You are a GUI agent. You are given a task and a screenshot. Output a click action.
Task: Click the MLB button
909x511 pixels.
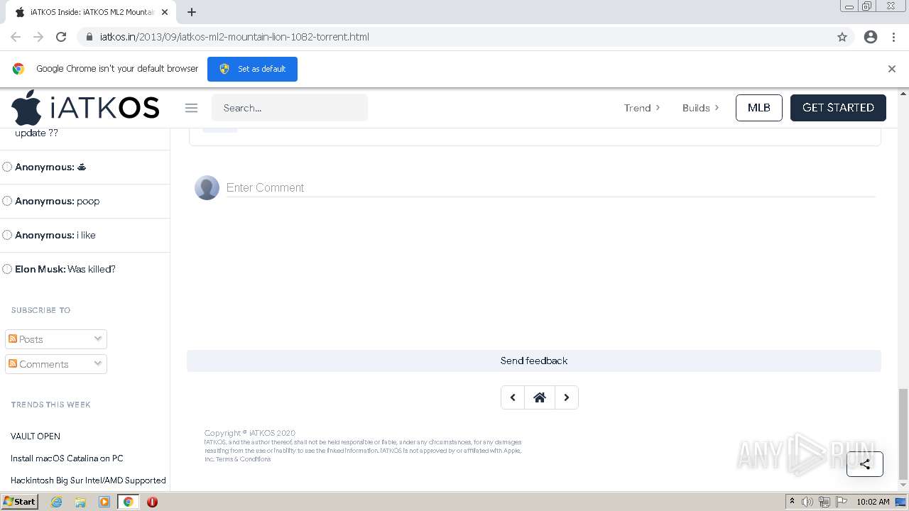coord(759,108)
